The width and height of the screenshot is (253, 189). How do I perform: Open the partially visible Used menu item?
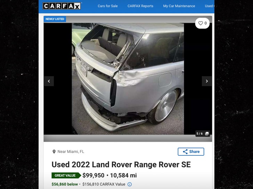point(210,6)
